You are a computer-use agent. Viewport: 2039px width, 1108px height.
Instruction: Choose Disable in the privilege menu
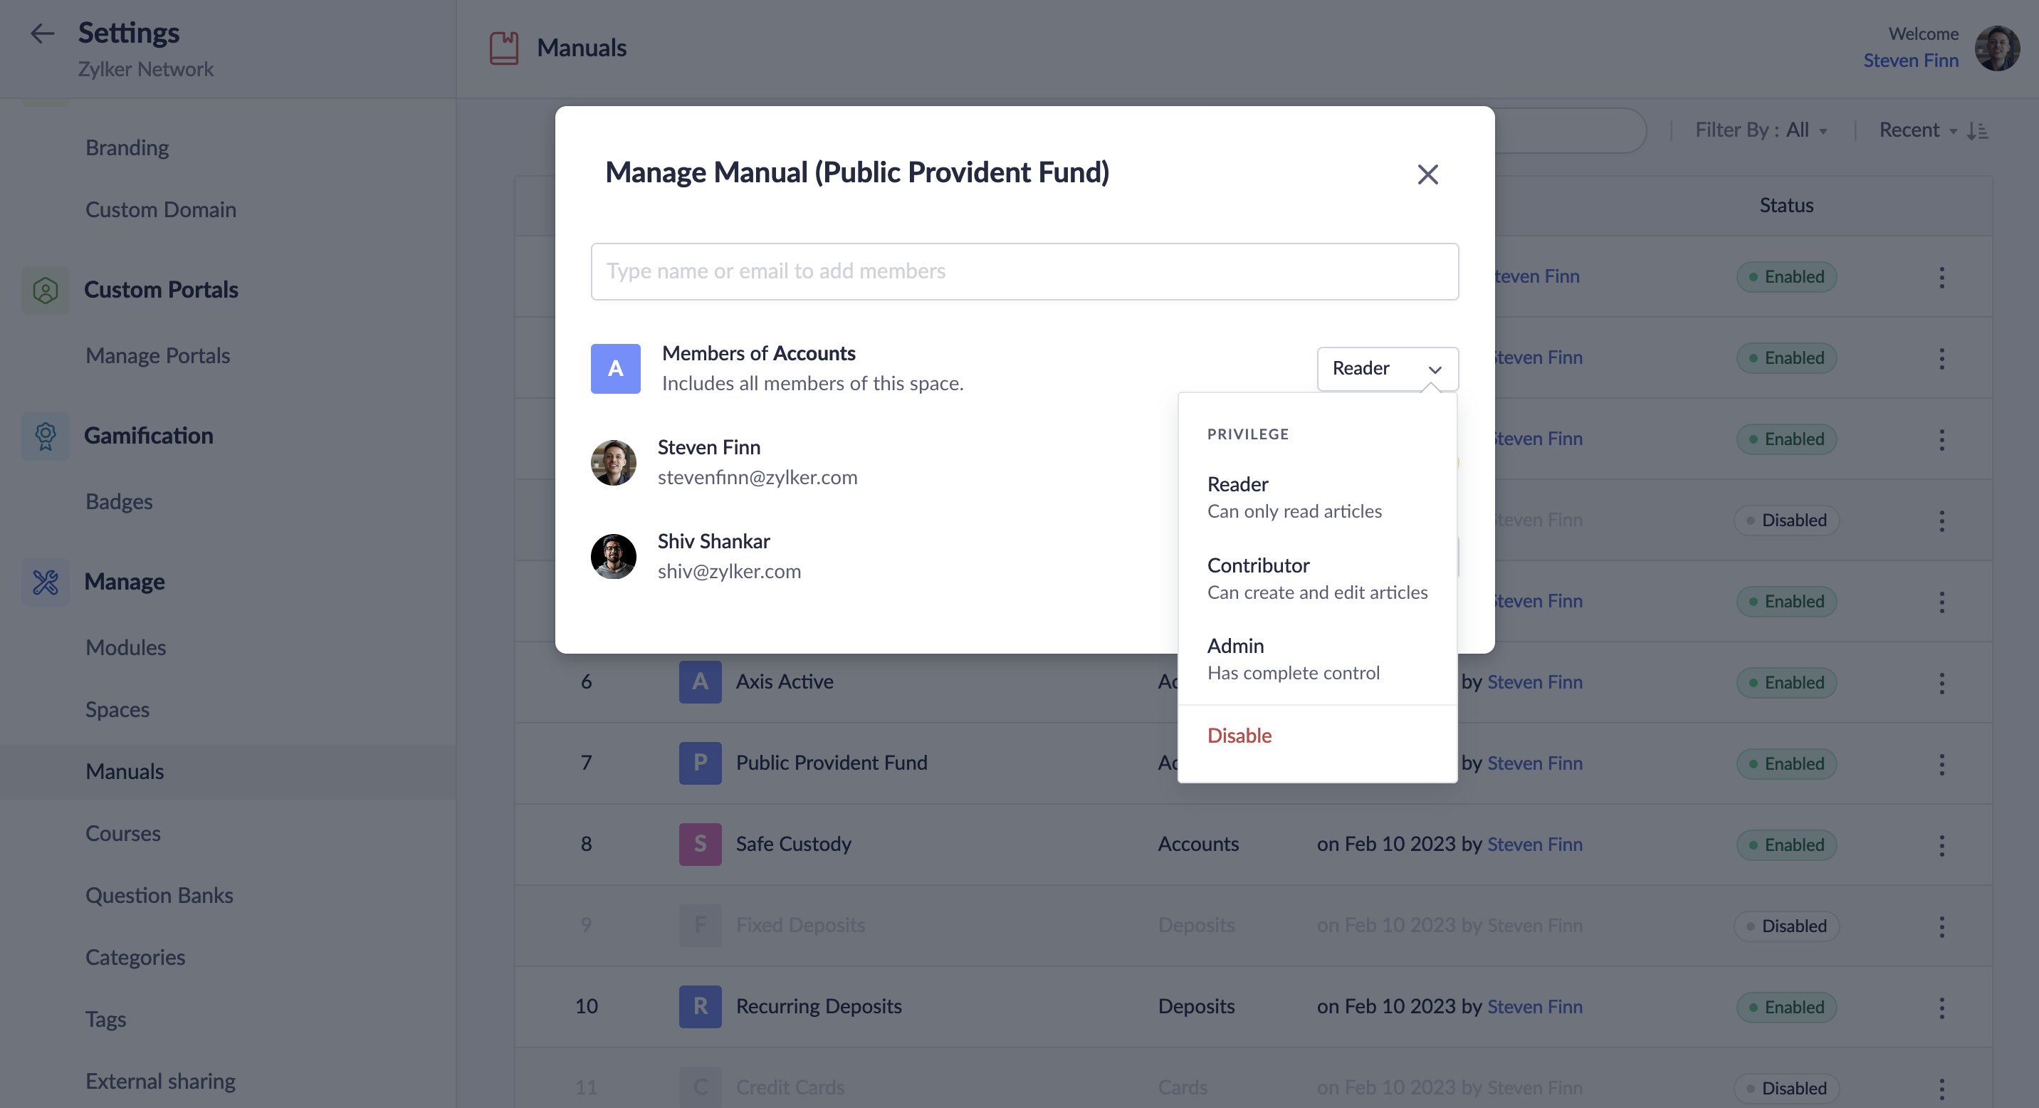tap(1239, 736)
